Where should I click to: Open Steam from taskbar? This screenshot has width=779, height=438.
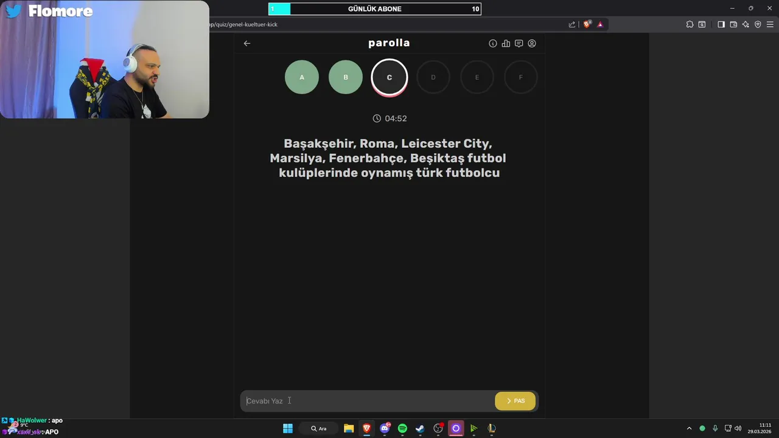420,428
